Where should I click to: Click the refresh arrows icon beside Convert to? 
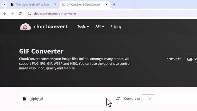click(x=118, y=99)
